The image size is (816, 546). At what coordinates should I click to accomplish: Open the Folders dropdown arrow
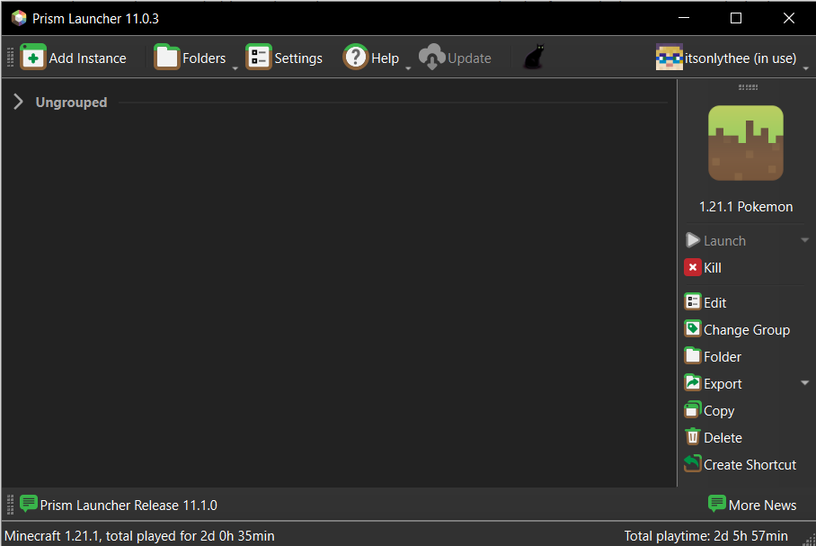coord(235,68)
